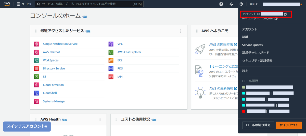The height and width of the screenshot is (136, 306).
Task: Click the Directory Service icon
Action: coord(36,68)
